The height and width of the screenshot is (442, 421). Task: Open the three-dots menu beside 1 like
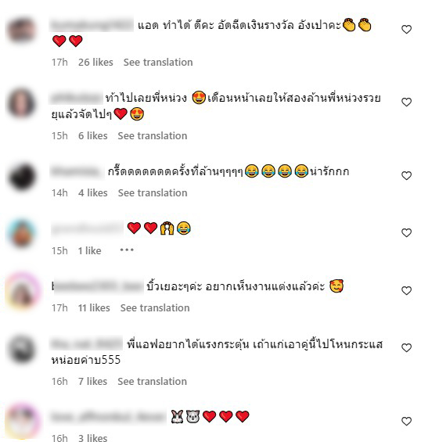(x=127, y=250)
